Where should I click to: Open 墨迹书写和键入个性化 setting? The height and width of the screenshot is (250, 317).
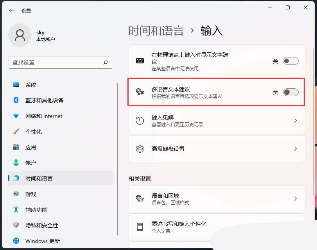(217, 227)
